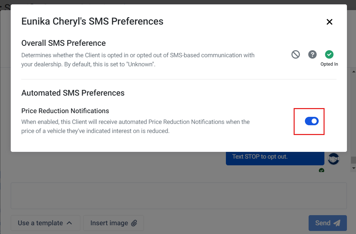This screenshot has width=356, height=234.
Task: Click the Price Reduction Notifications heading
Action: point(65,111)
